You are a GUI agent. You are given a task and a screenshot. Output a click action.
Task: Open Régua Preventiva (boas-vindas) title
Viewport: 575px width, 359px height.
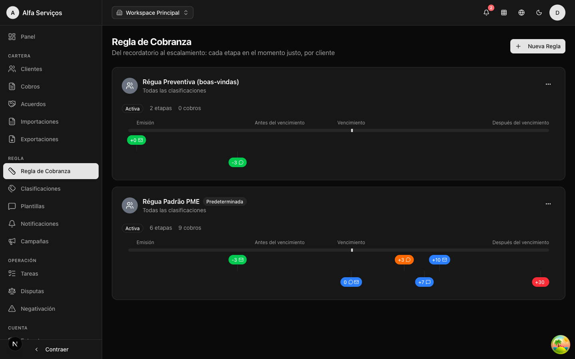191,82
